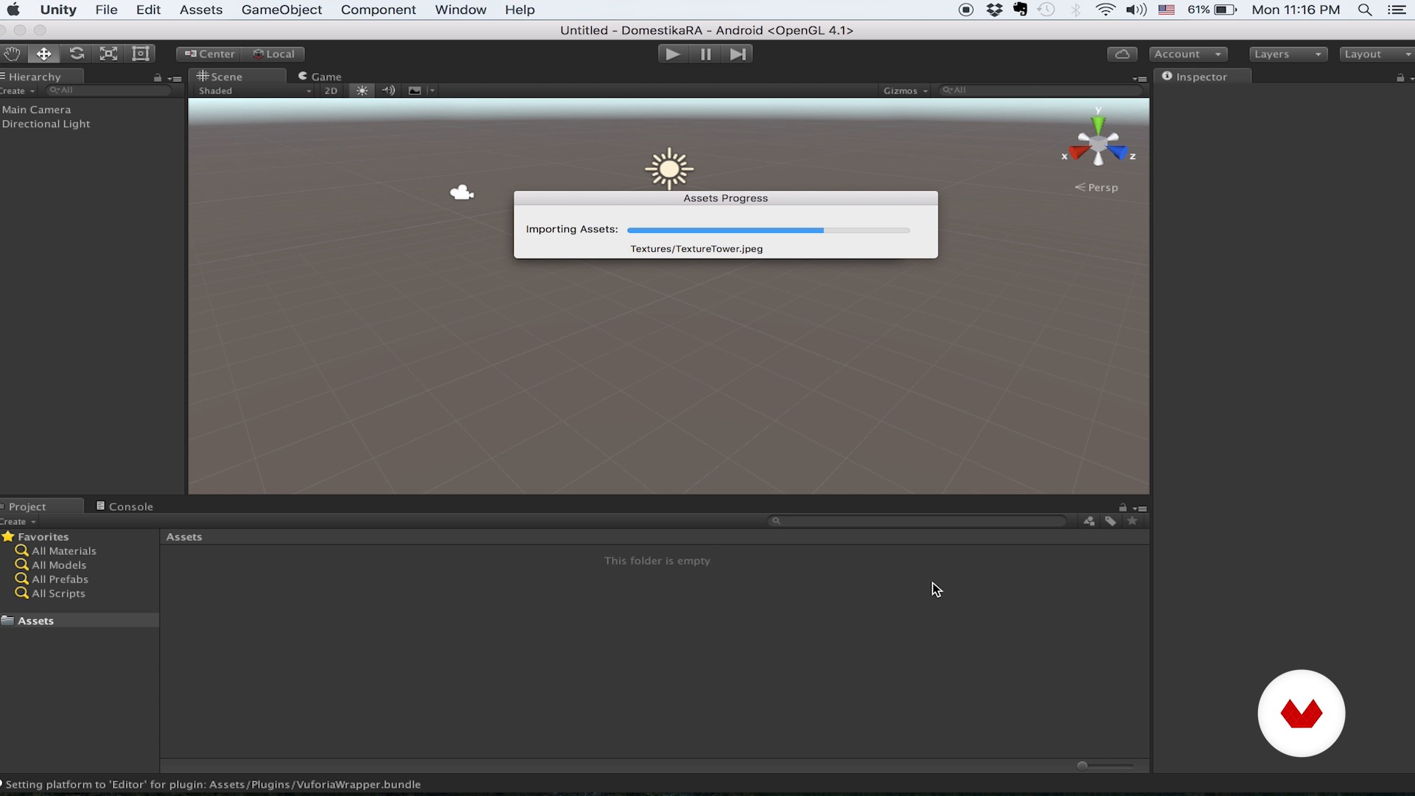Viewport: 1415px width, 796px height.
Task: Click the camera gizmo in scene
Action: pyautogui.click(x=461, y=192)
